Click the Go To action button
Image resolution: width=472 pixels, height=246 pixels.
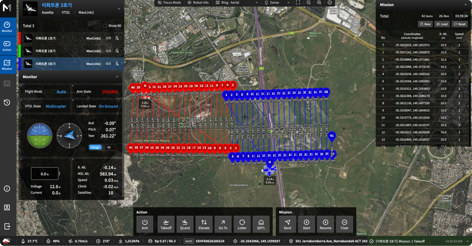[x=223, y=224]
